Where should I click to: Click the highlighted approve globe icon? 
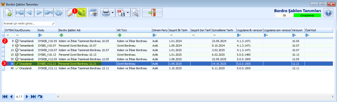[x=82, y=13]
